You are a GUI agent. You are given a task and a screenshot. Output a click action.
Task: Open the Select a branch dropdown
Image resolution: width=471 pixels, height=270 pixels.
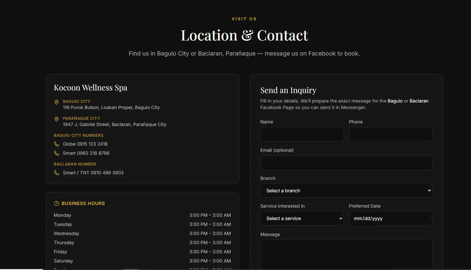click(x=346, y=191)
